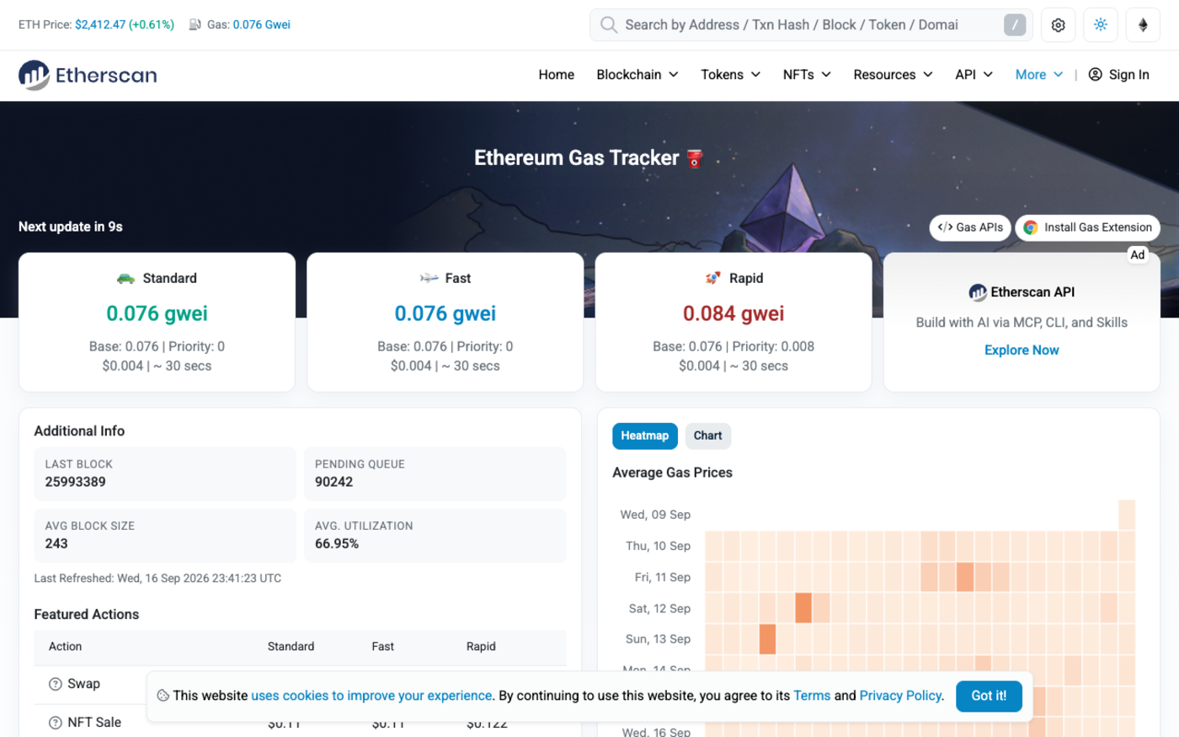Click the Etherscan logo

coord(88,75)
